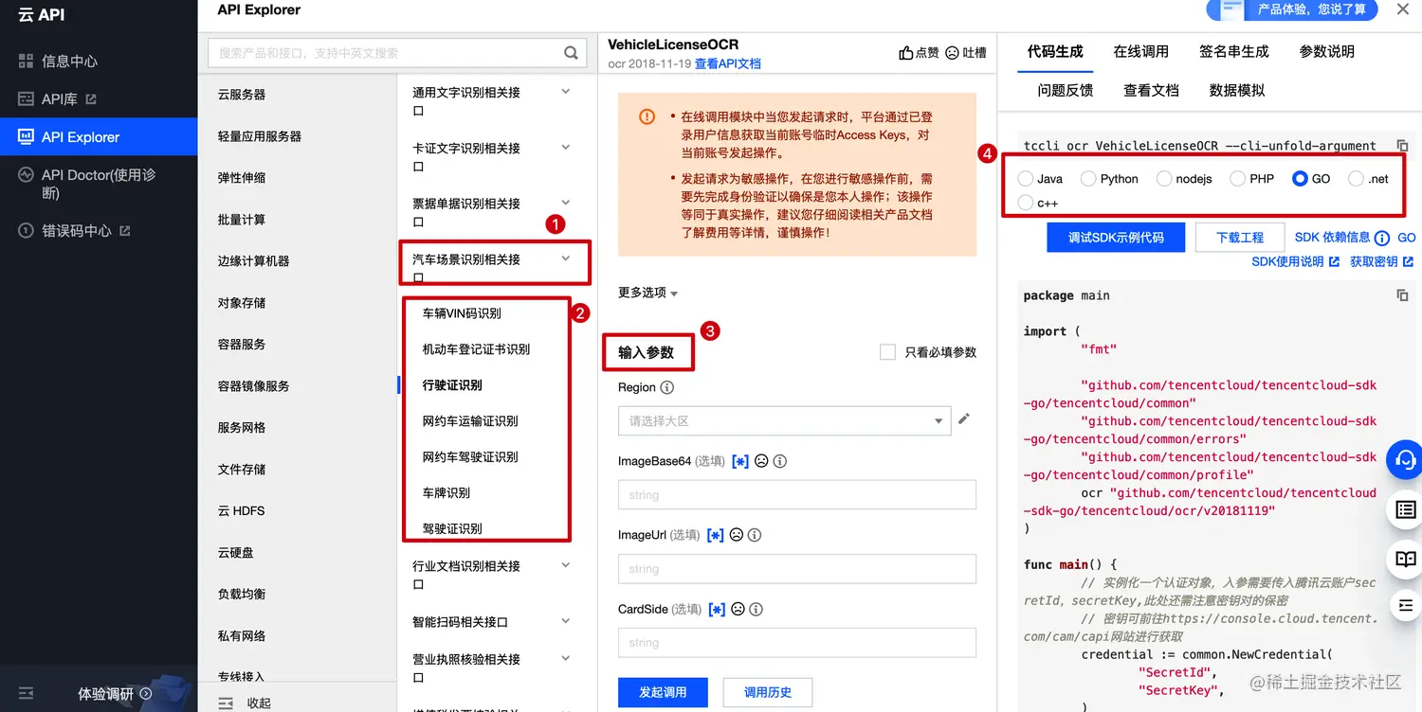Select 车牌识别 API
Image resolution: width=1422 pixels, height=712 pixels.
tap(447, 493)
